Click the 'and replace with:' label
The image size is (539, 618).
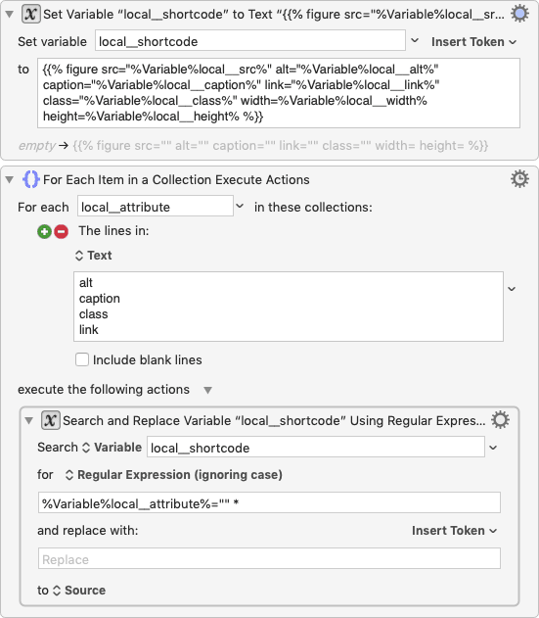click(x=88, y=531)
